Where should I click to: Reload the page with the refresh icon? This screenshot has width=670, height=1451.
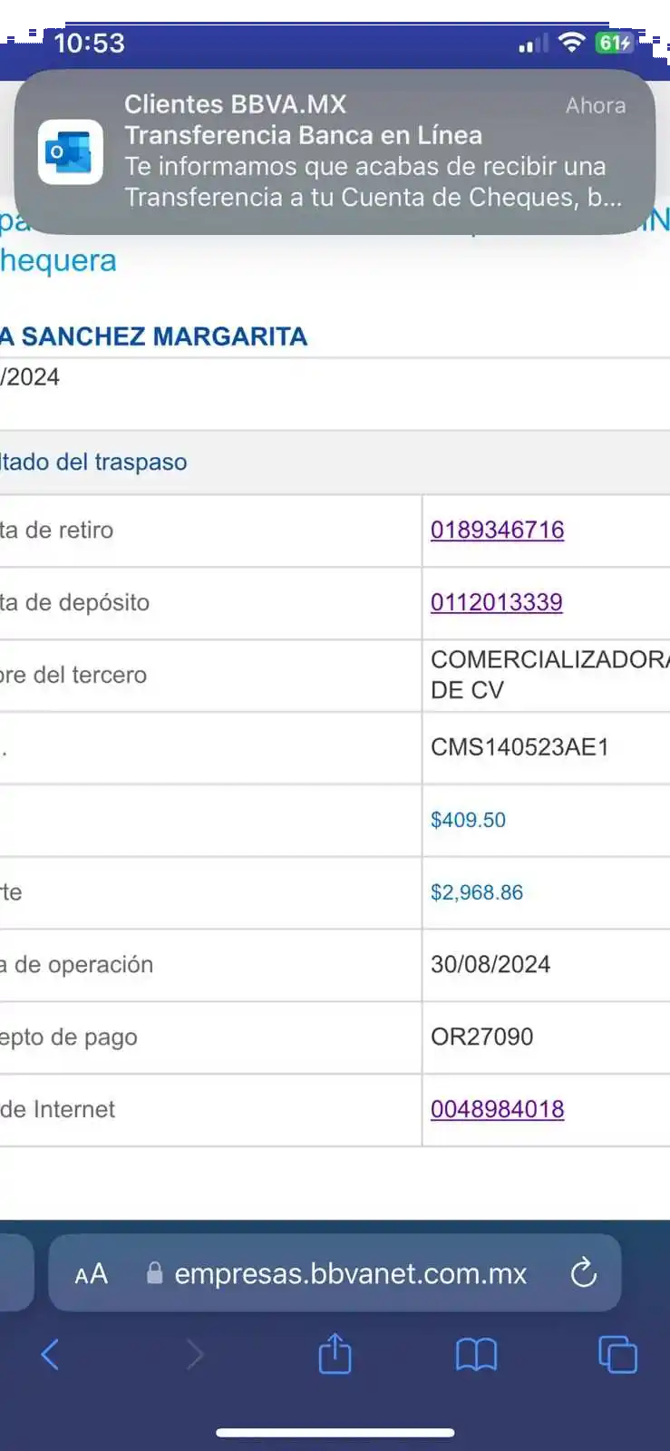584,1273
